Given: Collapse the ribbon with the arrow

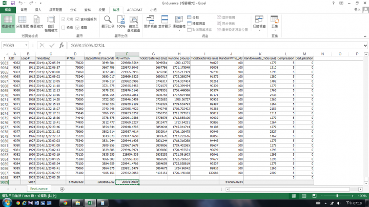Looking at the screenshot, I should pos(365,36).
